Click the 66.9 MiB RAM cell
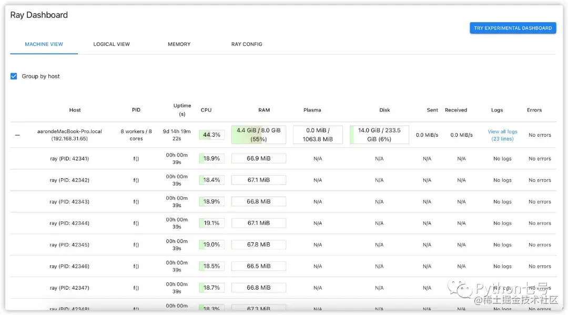 point(259,159)
